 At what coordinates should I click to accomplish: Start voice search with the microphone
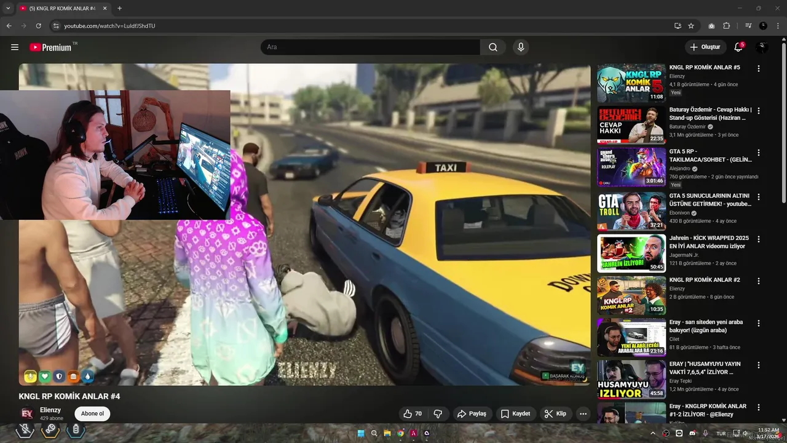(x=521, y=47)
